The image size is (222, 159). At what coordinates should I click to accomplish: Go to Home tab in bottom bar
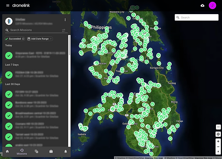click(x=7, y=151)
